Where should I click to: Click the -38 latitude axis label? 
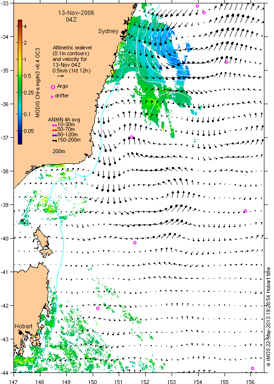(x=5, y=171)
